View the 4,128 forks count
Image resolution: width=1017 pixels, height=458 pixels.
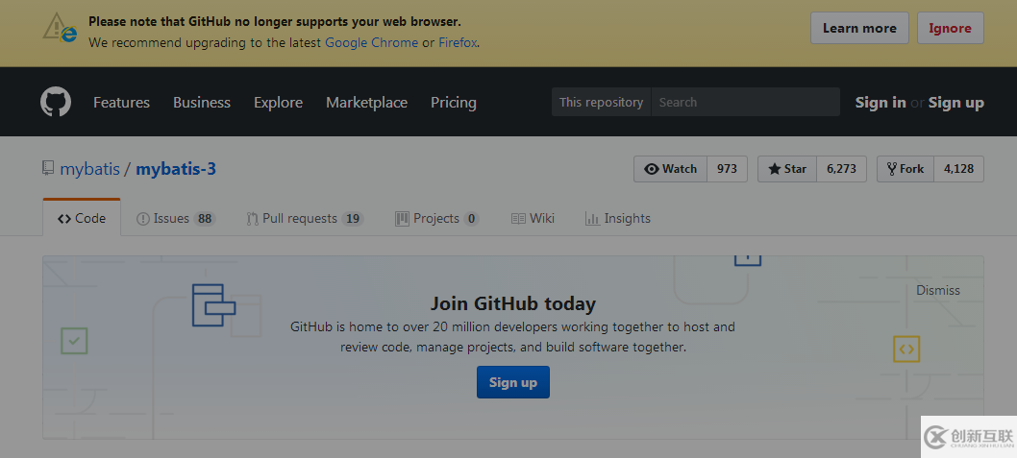point(958,169)
